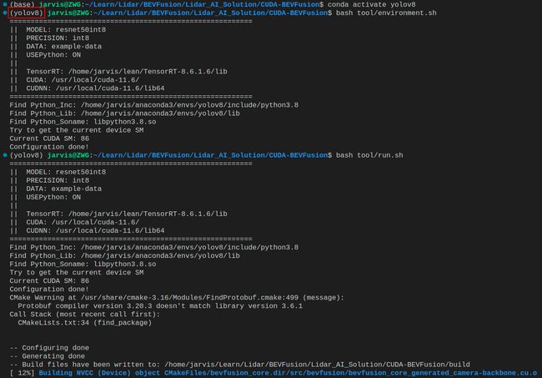Click 'DATA: example-data' in the environment.sh output
The width and height of the screenshot is (542, 378).
(64, 47)
